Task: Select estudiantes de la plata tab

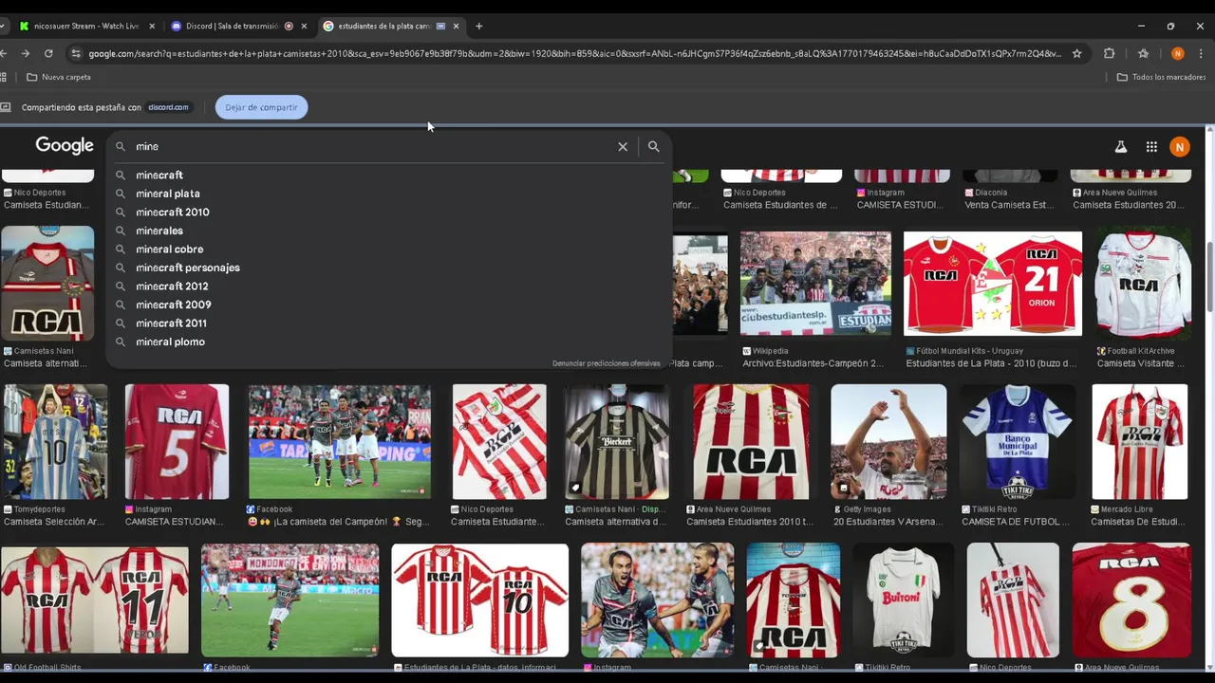Action: pyautogui.click(x=389, y=27)
